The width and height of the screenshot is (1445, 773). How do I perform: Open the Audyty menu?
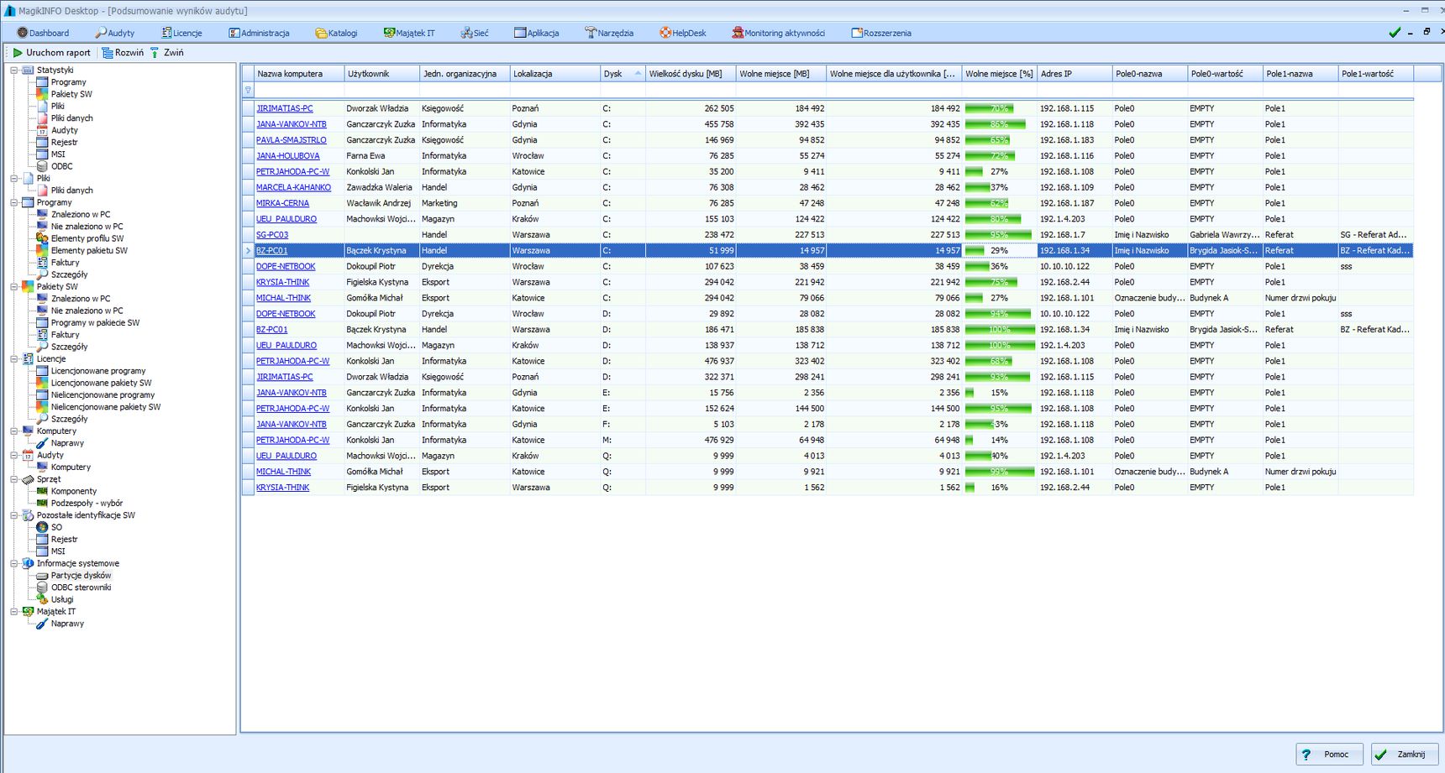pos(114,33)
